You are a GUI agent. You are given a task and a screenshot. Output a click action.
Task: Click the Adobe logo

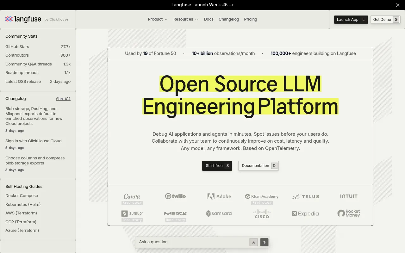(x=219, y=196)
